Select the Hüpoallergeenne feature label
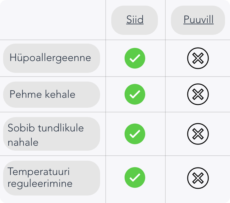Image resolution: width=230 pixels, height=203 pixels. (x=50, y=58)
